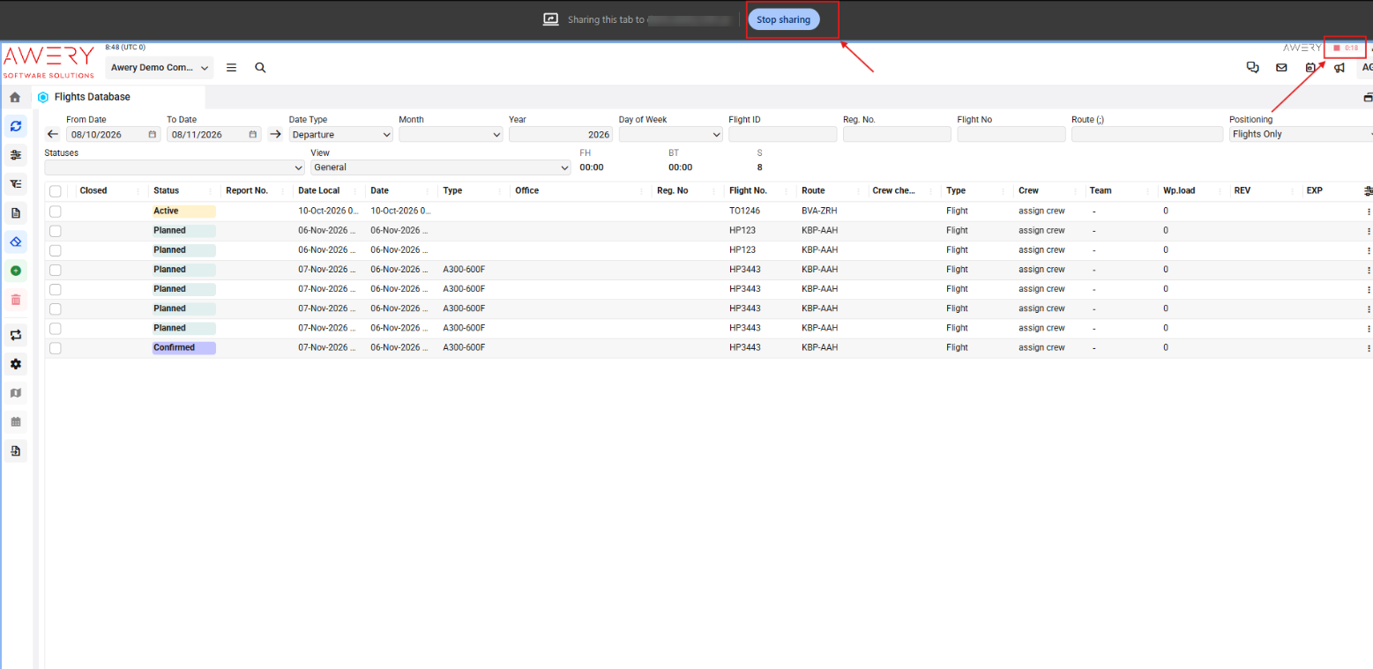Open the chat bubbles icon in the header
Viewport: 1373px width, 669px height.
(x=1252, y=67)
